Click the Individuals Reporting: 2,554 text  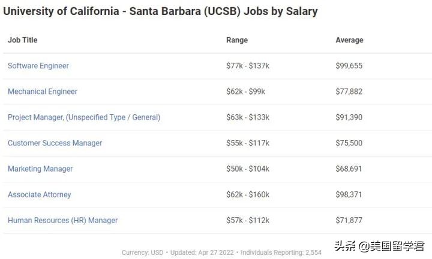281,252
